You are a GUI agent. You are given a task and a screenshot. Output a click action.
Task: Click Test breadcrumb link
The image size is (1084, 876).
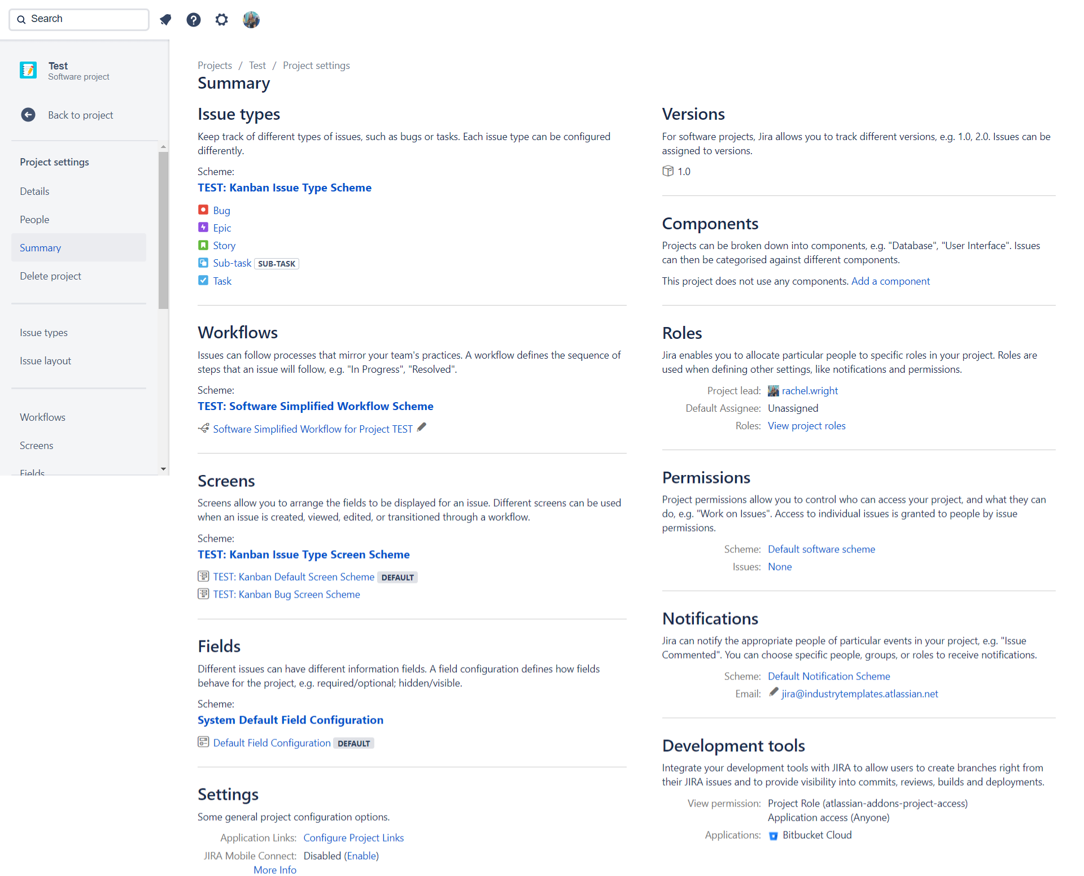pos(257,65)
